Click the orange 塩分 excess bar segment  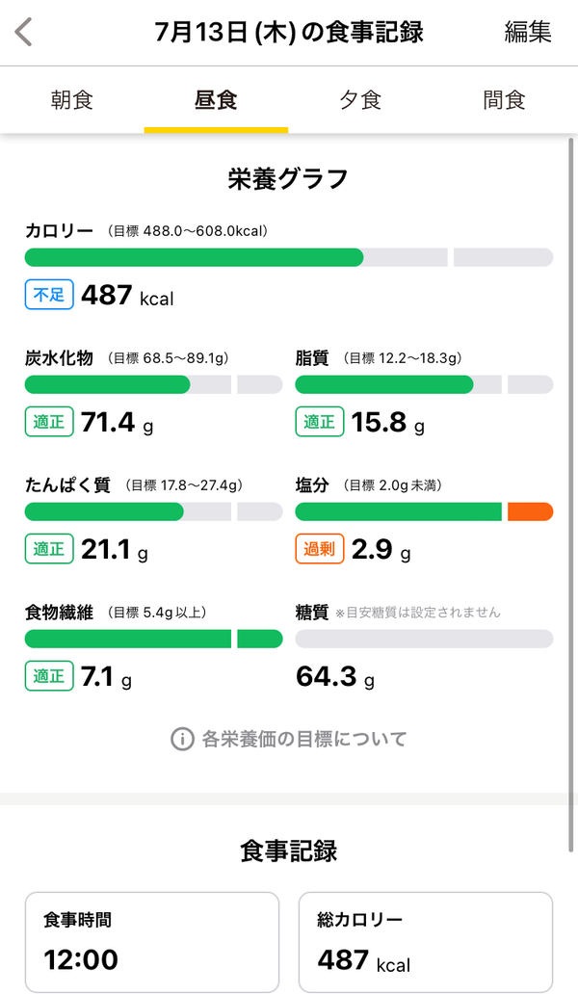(x=531, y=511)
